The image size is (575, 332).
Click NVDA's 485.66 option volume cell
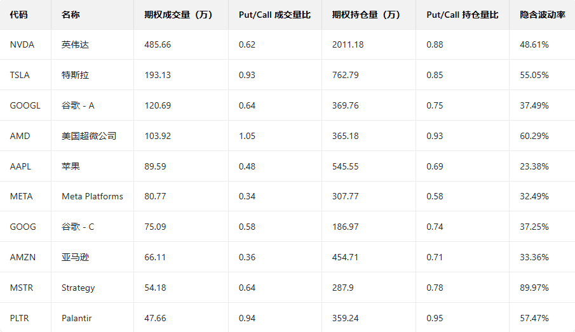pyautogui.click(x=158, y=44)
